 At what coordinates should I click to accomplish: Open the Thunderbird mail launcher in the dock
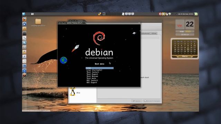25,24
